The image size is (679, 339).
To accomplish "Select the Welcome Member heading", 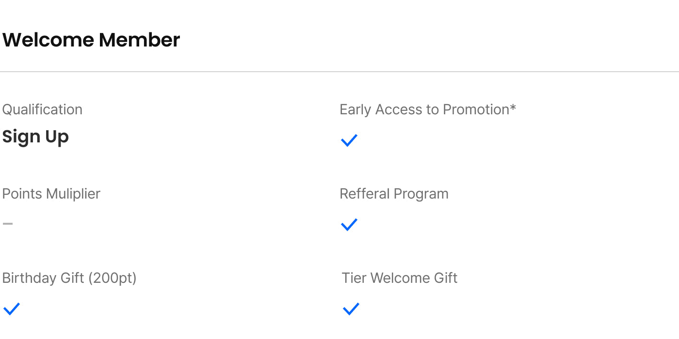I will pyautogui.click(x=91, y=40).
